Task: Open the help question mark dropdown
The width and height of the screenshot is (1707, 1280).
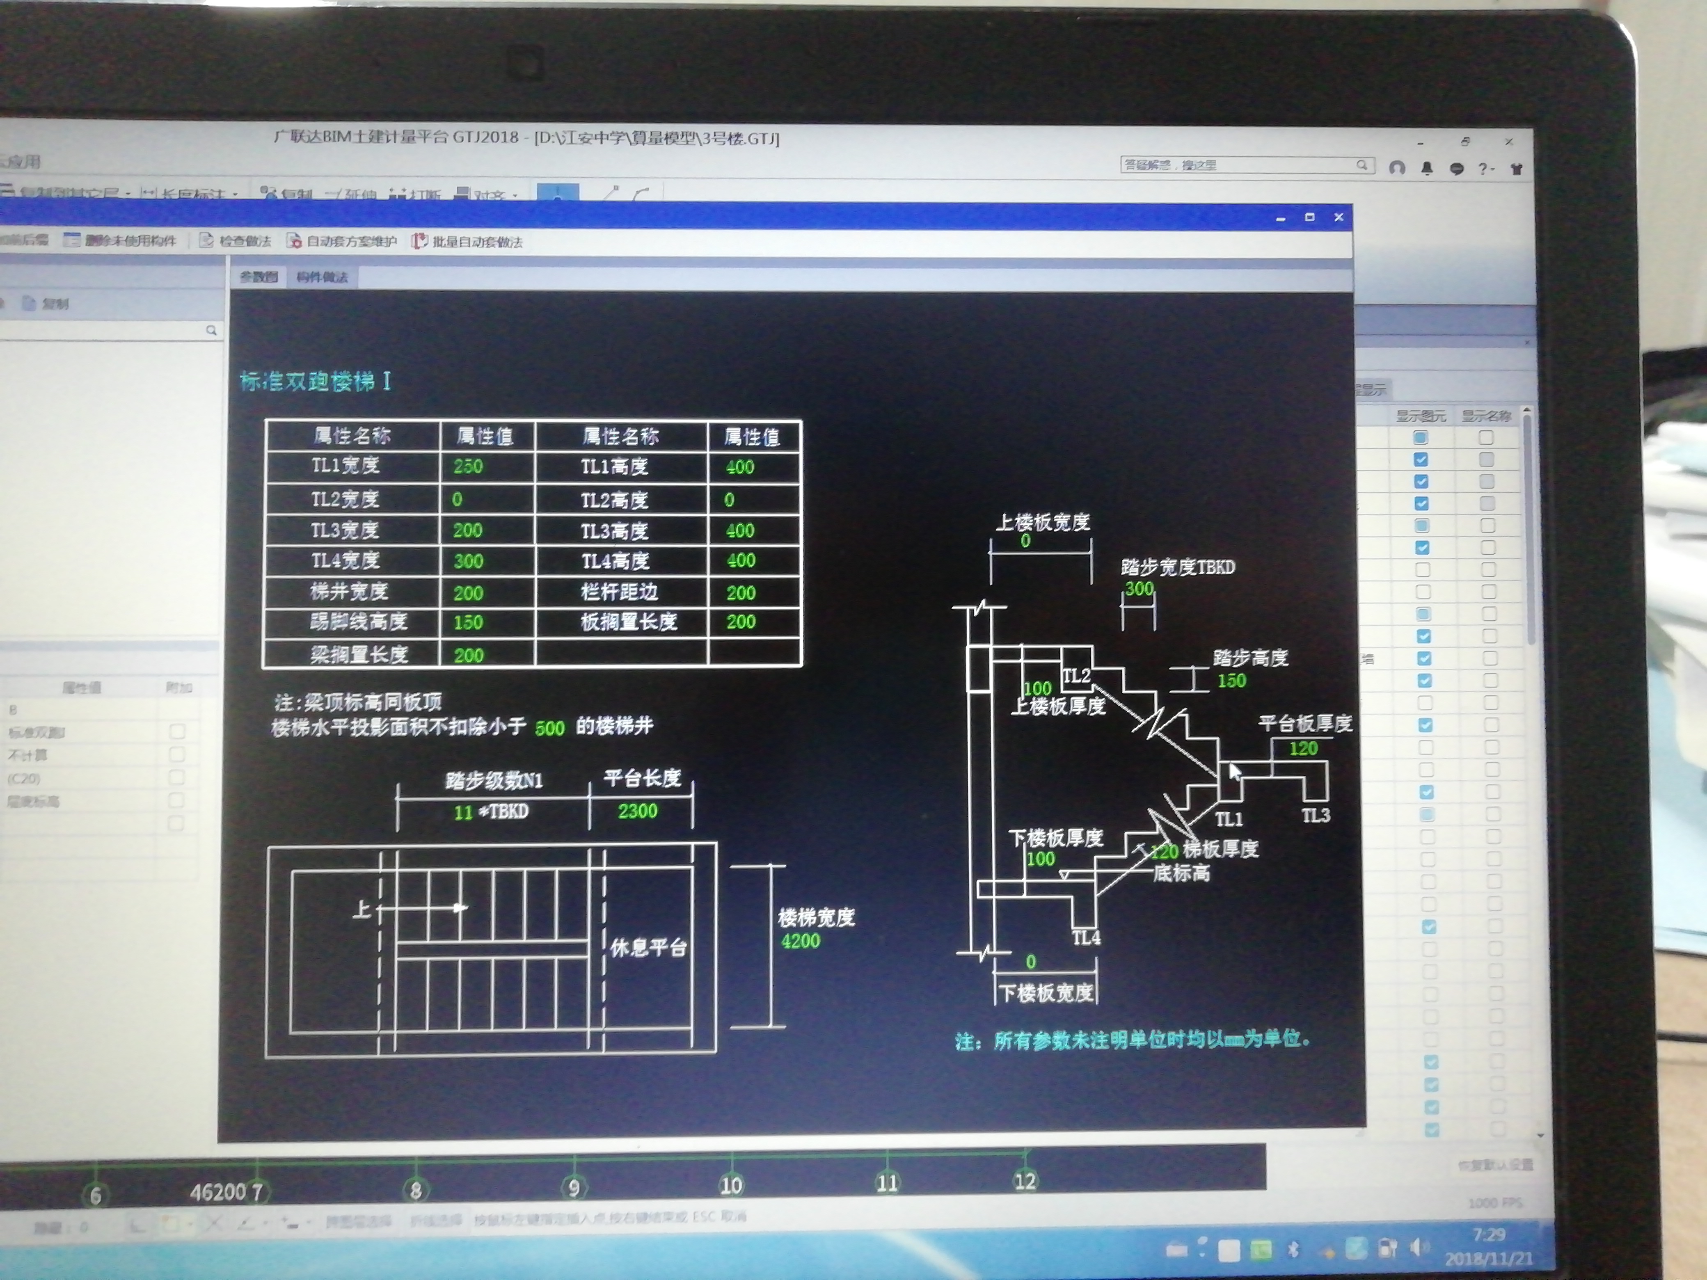Action: (x=1486, y=169)
